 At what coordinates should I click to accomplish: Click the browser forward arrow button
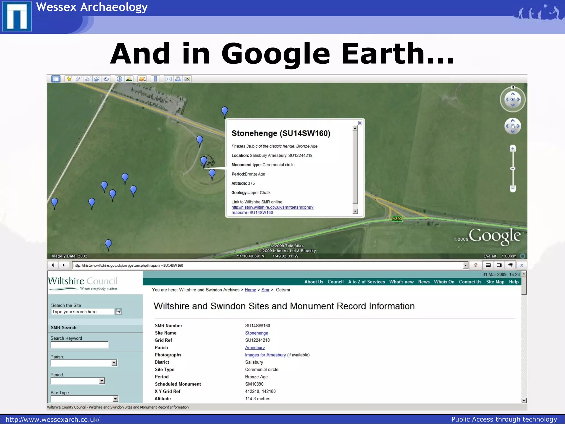(63, 265)
